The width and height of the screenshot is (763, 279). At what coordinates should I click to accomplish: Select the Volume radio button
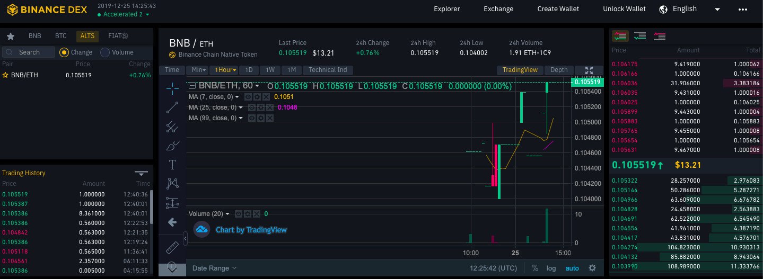(x=105, y=52)
